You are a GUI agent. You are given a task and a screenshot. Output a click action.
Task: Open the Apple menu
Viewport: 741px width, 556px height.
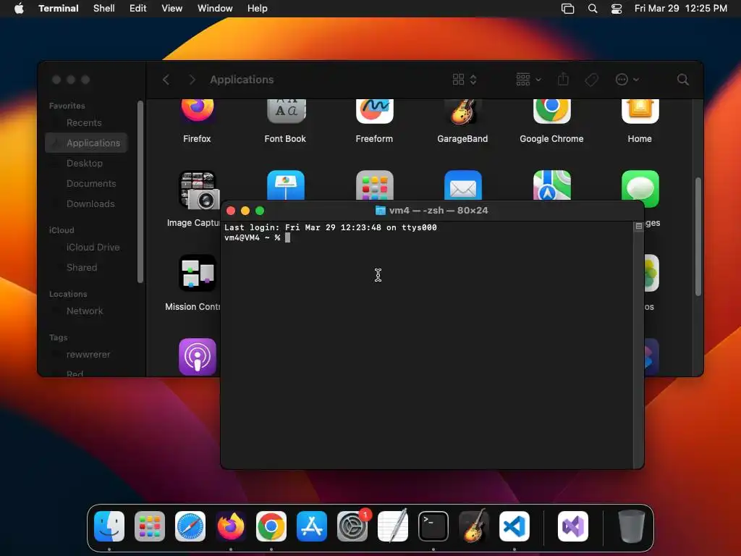[x=19, y=9]
